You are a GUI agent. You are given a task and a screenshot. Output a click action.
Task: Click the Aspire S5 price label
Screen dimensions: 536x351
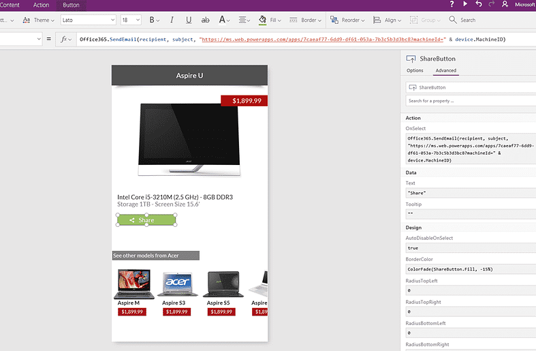tap(221, 311)
